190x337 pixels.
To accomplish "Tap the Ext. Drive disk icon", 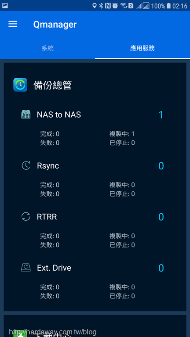I will pyautogui.click(x=26, y=268).
